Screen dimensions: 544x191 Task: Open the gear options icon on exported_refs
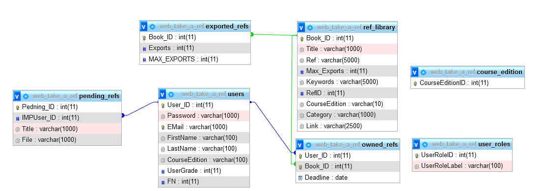click(x=152, y=27)
